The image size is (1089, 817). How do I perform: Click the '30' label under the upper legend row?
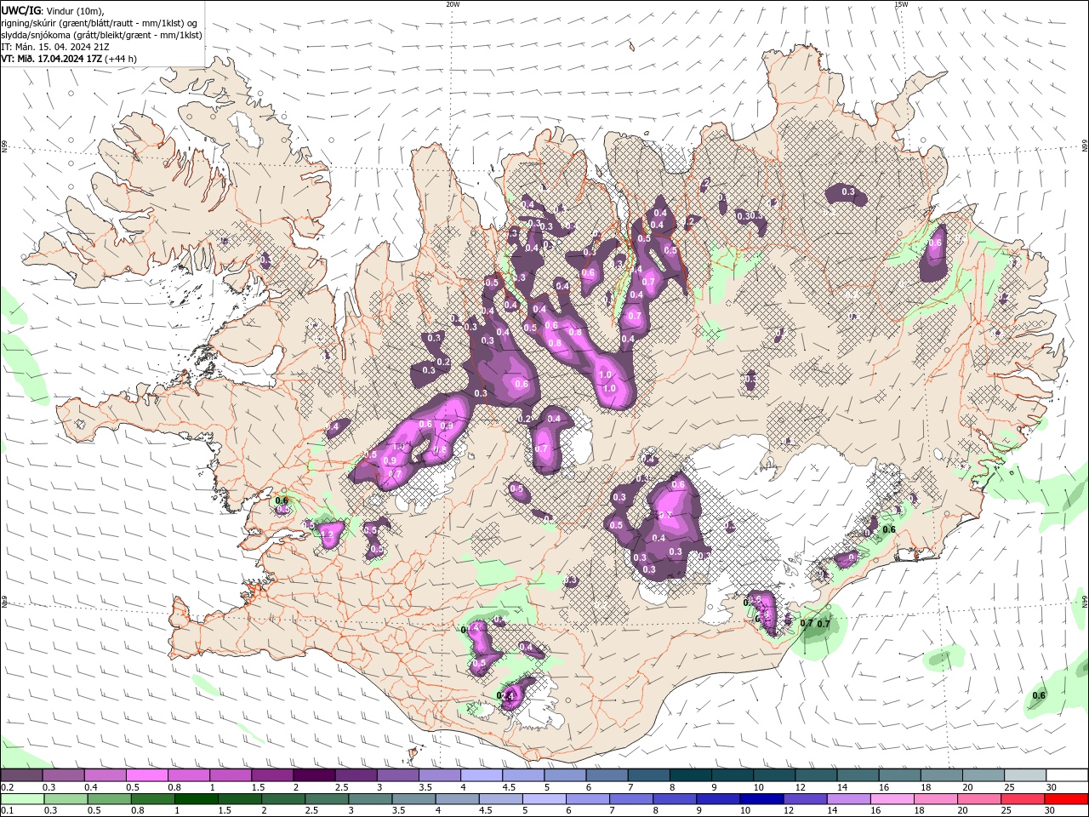pos(1052,787)
